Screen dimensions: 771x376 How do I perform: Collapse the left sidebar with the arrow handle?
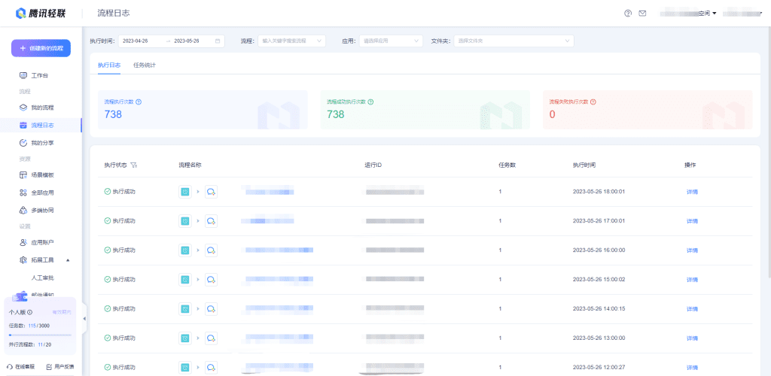pyautogui.click(x=84, y=318)
